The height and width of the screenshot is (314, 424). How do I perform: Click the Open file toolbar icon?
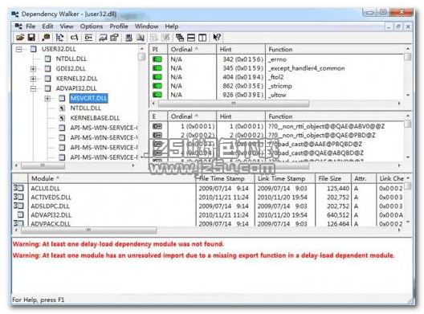tap(20, 38)
